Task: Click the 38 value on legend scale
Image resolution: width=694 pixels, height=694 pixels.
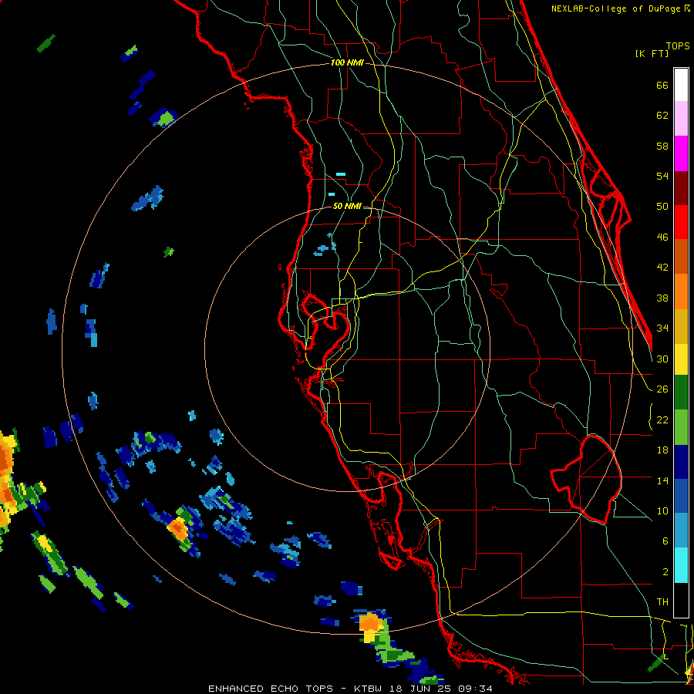Action: tap(662, 298)
